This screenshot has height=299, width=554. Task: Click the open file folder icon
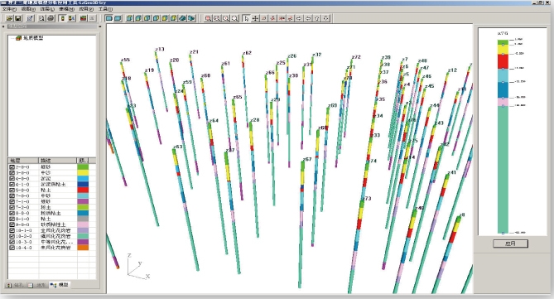coord(10,18)
